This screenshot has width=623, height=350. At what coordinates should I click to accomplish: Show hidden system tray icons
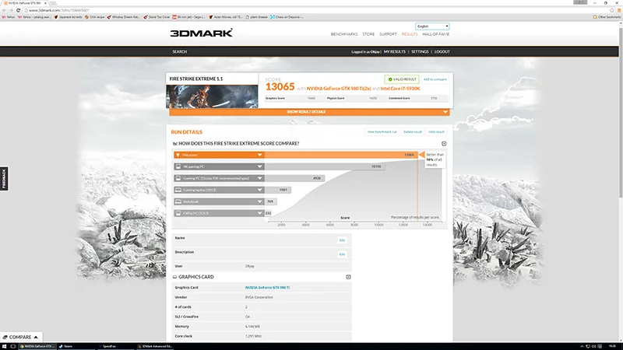[582, 346]
